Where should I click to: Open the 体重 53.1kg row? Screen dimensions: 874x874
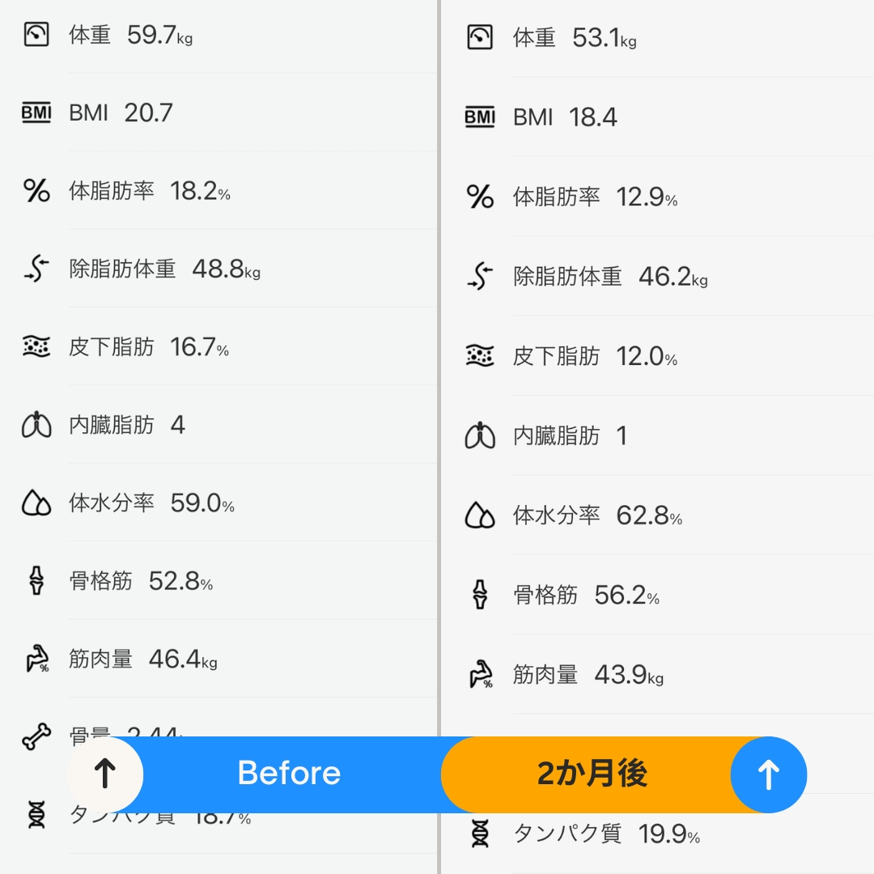tap(658, 39)
